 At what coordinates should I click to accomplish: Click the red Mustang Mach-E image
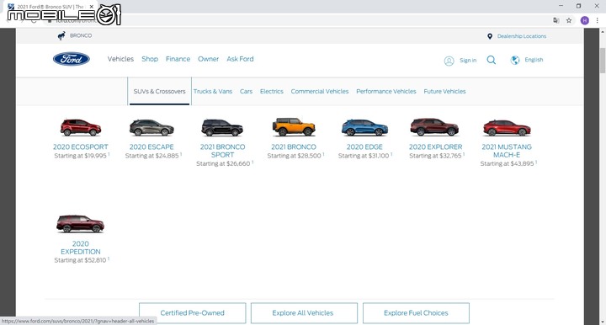pos(507,128)
